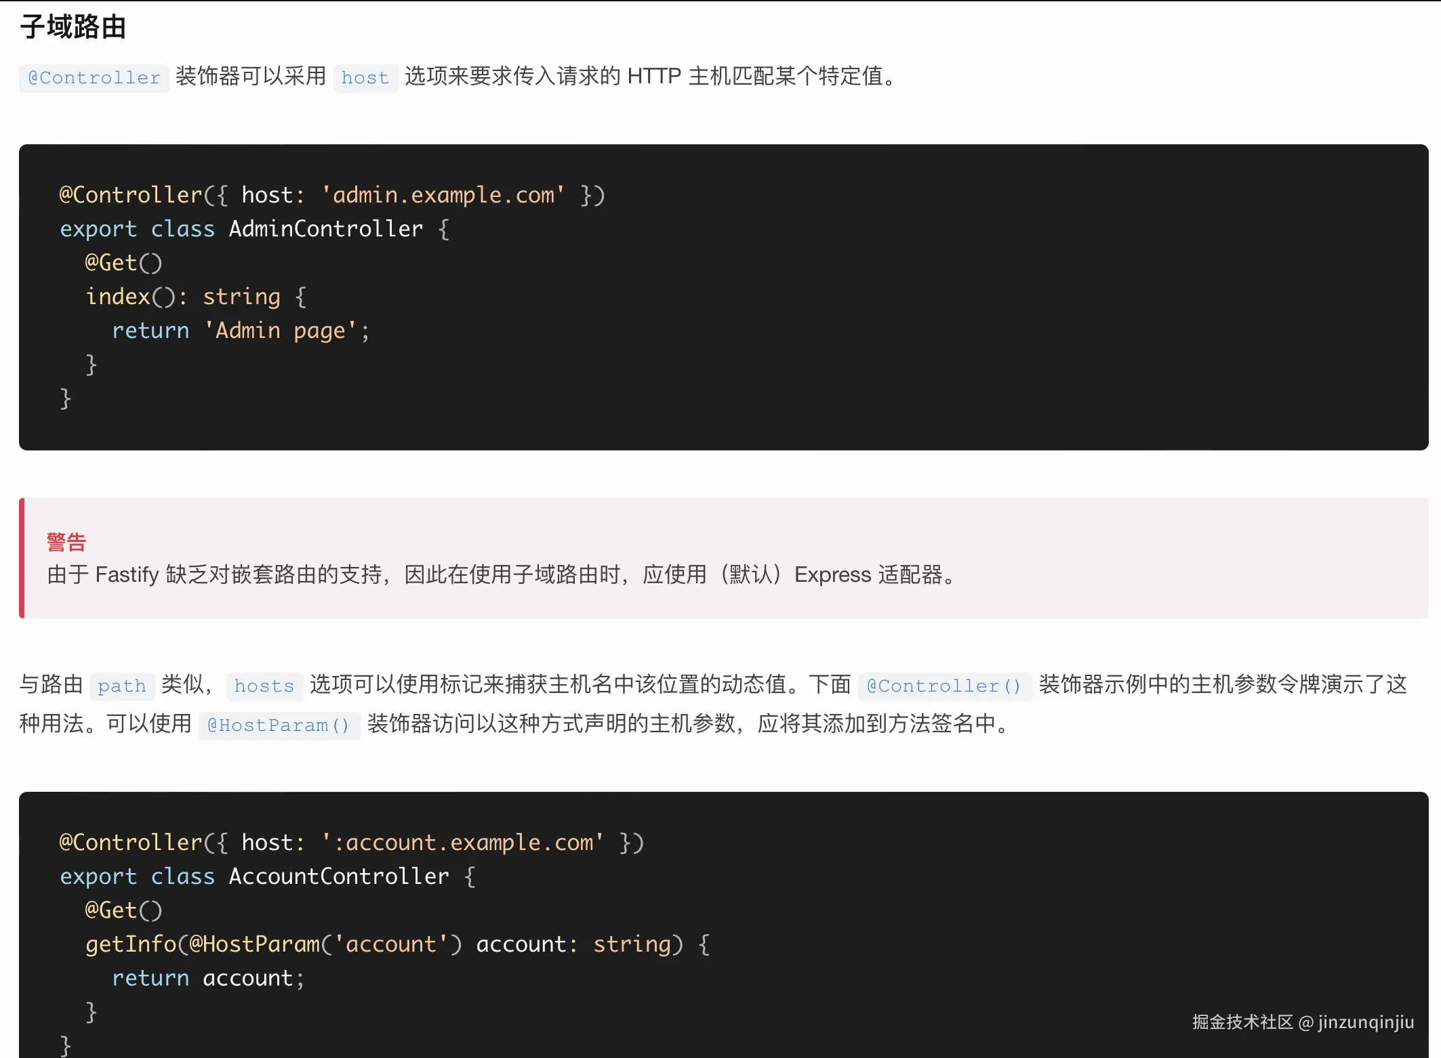Select the hosts inline code label

pos(264,686)
